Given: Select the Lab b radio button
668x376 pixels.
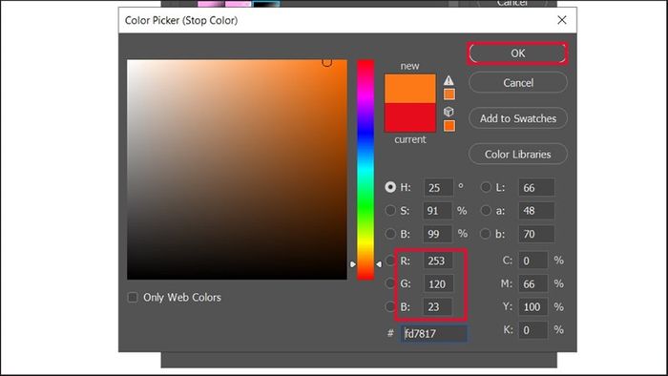Looking at the screenshot, I should click(486, 234).
